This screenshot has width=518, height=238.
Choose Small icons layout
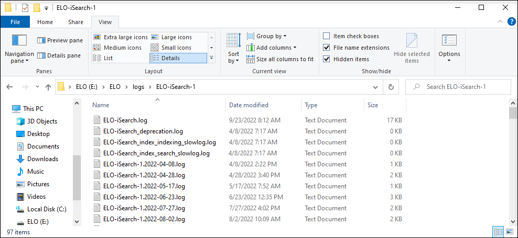click(x=171, y=48)
